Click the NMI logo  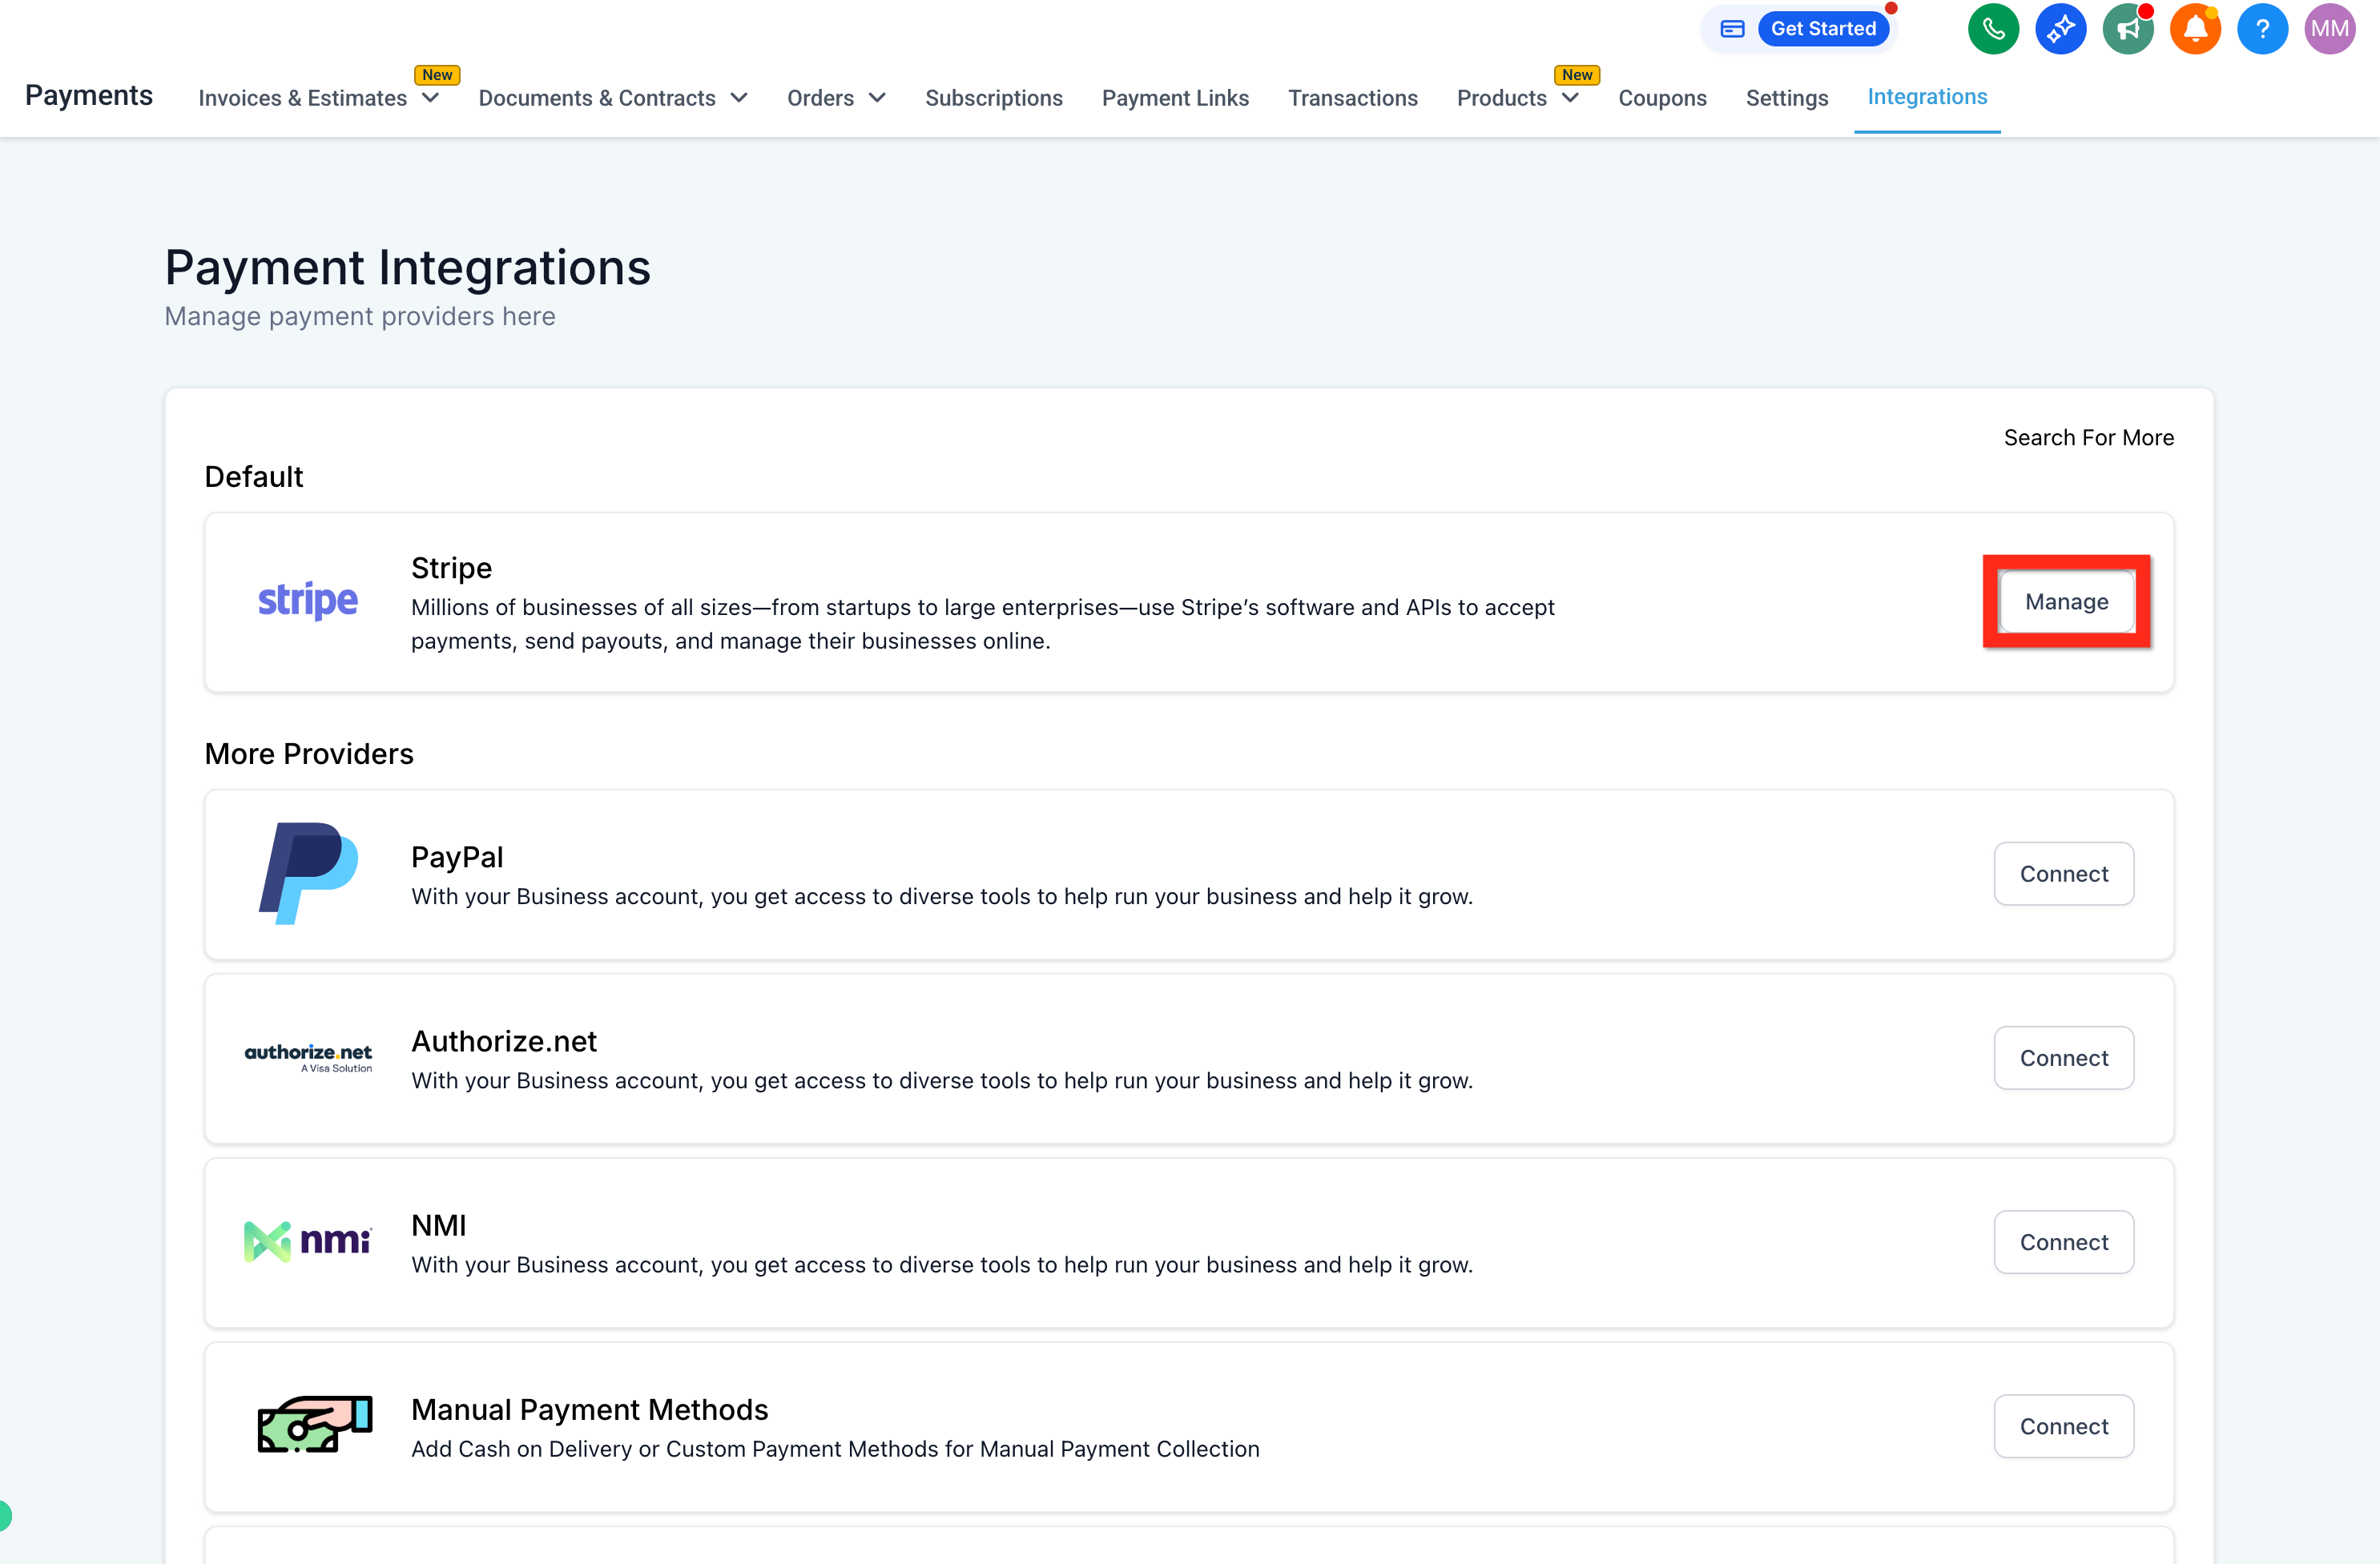pyautogui.click(x=308, y=1241)
